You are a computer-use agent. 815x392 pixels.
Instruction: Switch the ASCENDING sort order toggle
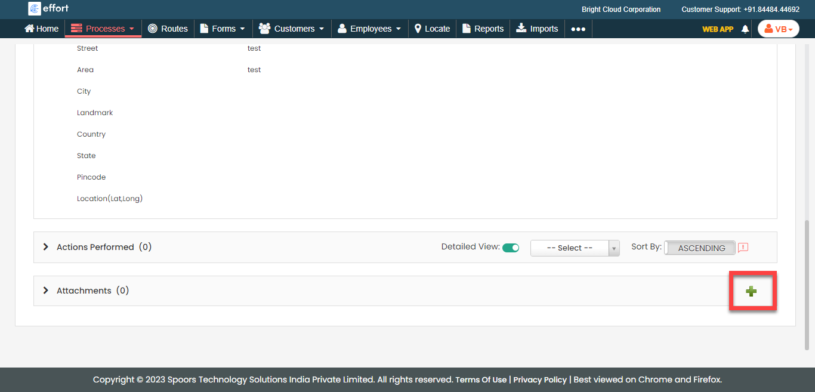point(700,248)
